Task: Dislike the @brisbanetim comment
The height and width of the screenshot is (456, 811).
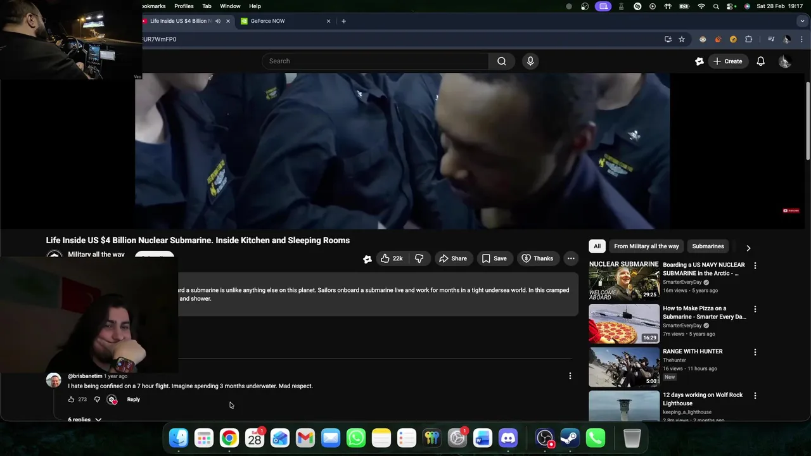Action: [x=97, y=400]
